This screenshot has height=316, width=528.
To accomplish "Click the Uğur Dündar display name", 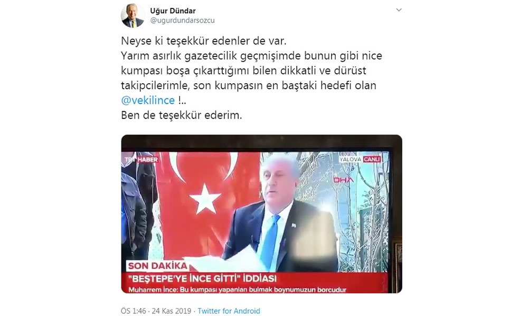I will tap(173, 11).
